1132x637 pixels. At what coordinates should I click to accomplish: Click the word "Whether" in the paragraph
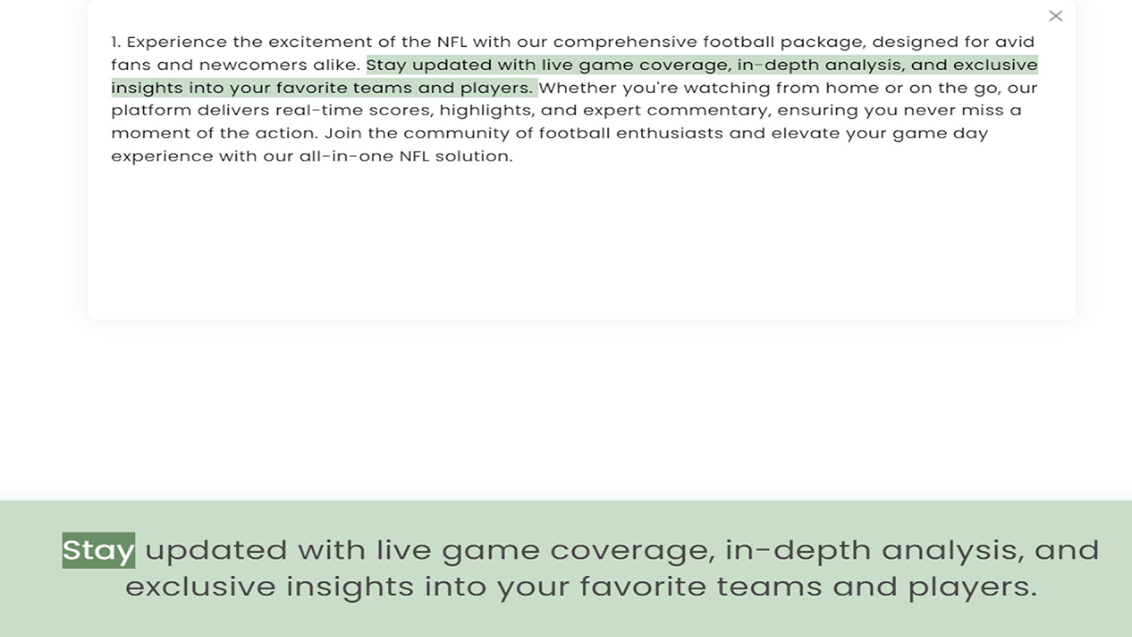[x=577, y=88]
